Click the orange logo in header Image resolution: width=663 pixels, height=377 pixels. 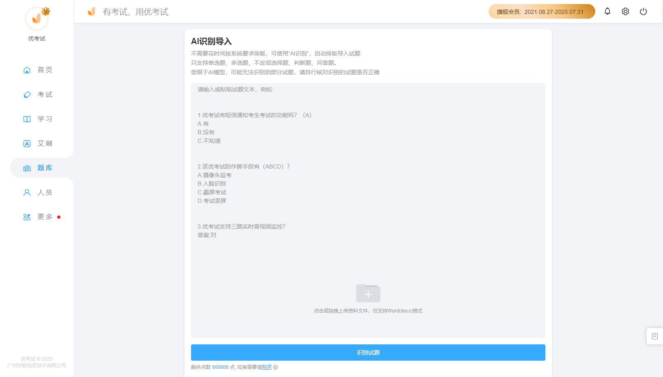pos(91,11)
